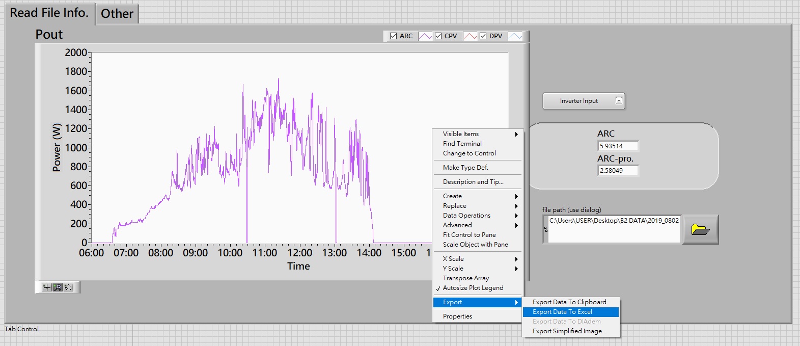
Task: Expand the Visible Items submenu
Action: coord(478,134)
